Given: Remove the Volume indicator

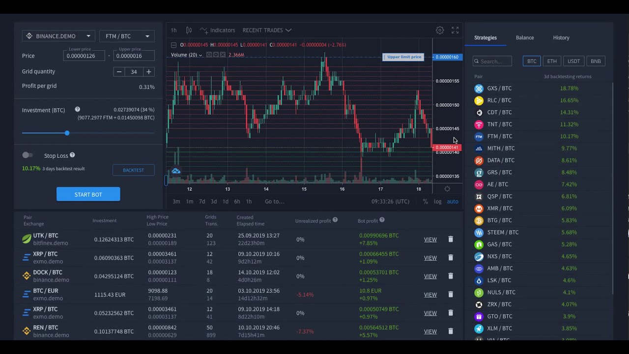Looking at the screenshot, I should [x=223, y=55].
